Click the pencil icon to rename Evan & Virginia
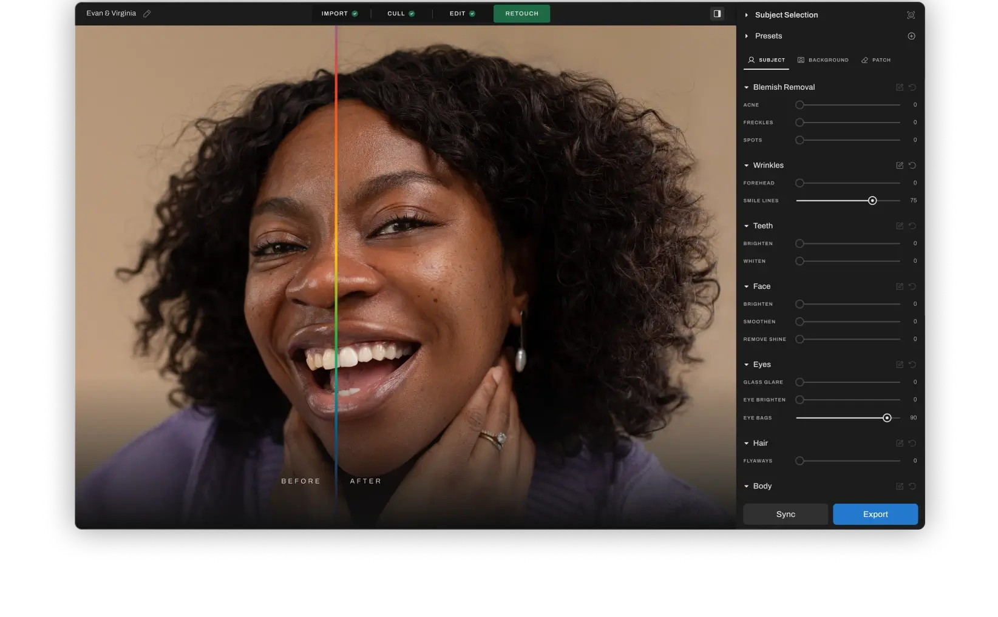 click(147, 13)
